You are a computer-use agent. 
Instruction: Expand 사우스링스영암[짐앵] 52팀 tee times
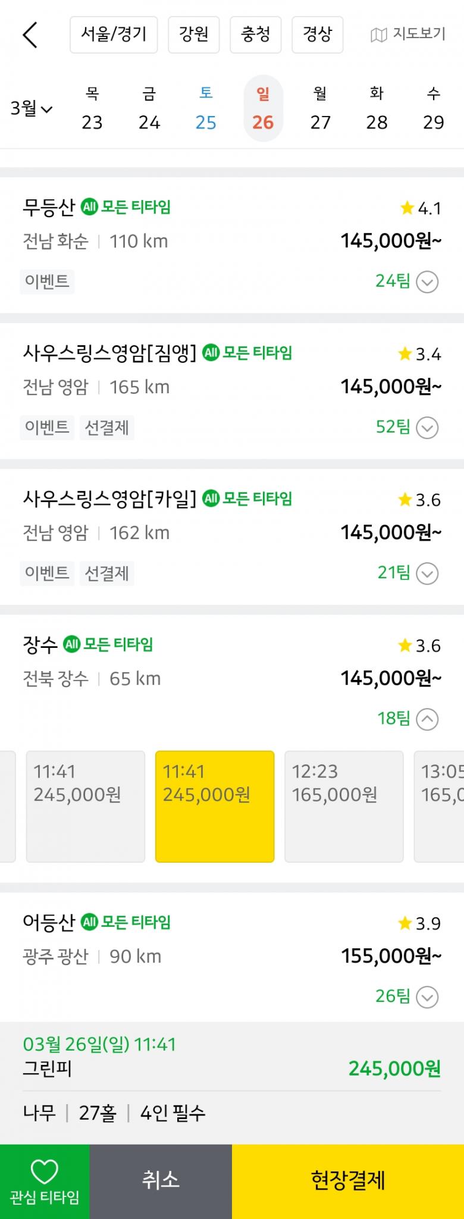point(427,427)
